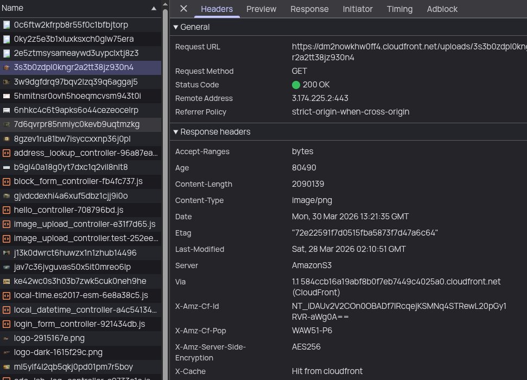
Task: Click the Content-Type image/png value
Action: coord(312,200)
